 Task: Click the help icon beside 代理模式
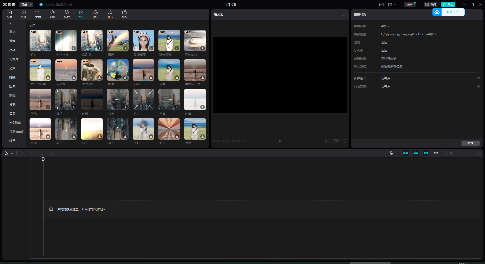pyautogui.click(x=478, y=78)
